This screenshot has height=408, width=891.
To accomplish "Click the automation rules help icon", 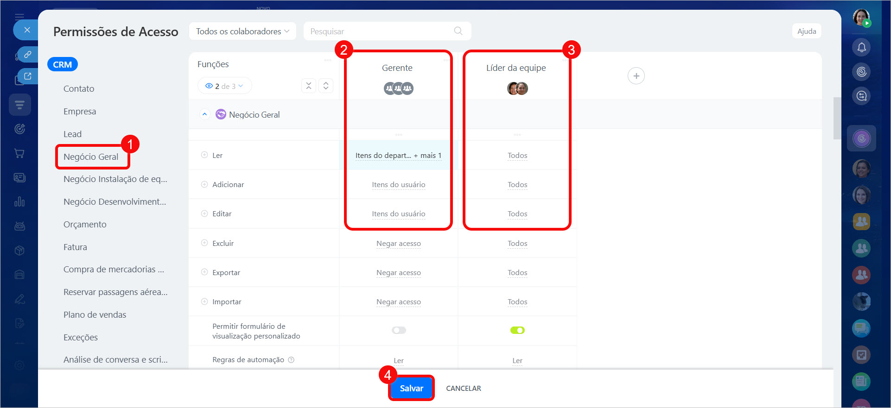I will click(291, 360).
